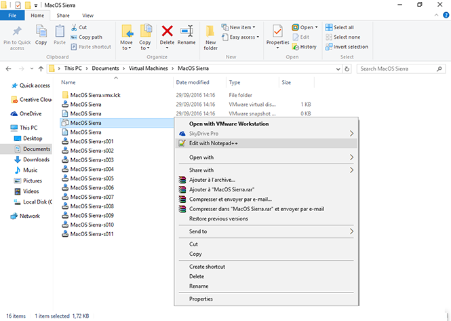Click Paste shortcut in ribbon
The width and height of the screenshot is (451, 321).
[x=91, y=47]
